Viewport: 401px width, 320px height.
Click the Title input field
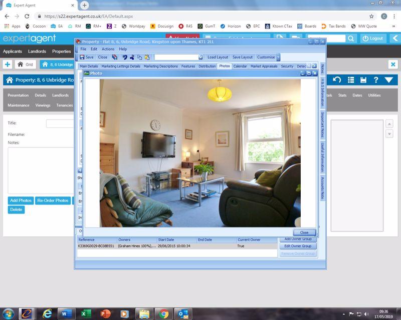60,123
